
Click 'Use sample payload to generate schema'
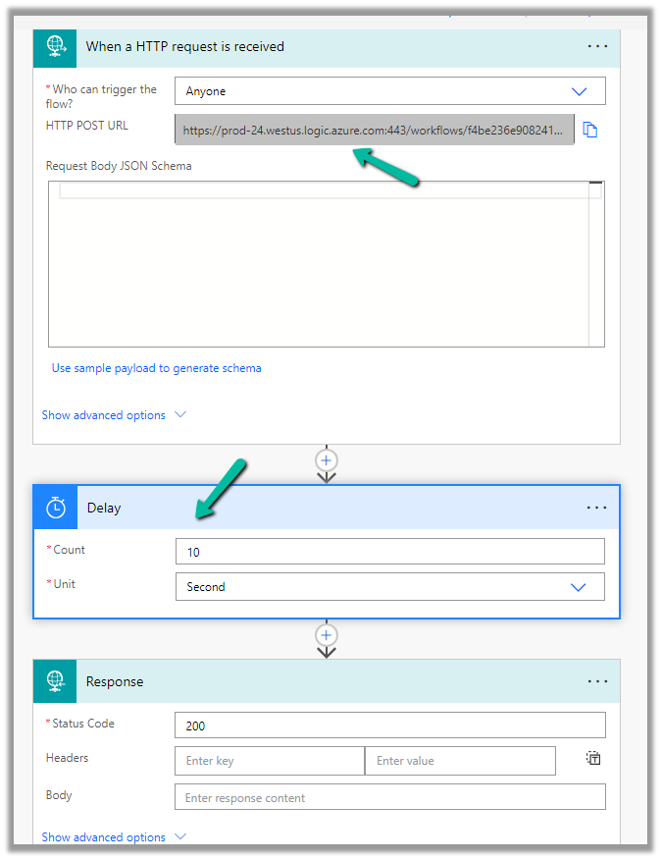[x=157, y=368]
